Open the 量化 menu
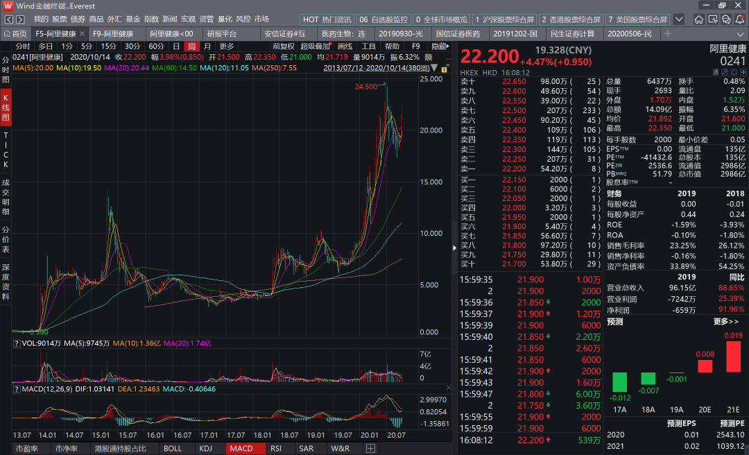The width and height of the screenshot is (749, 455). point(225,19)
